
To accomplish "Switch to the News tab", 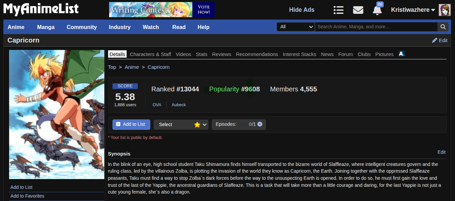I will (327, 54).
